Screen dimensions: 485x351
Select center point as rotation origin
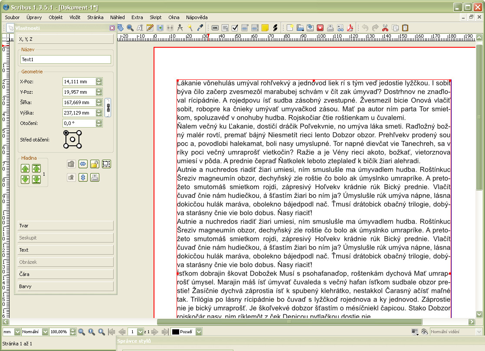[x=72, y=140]
